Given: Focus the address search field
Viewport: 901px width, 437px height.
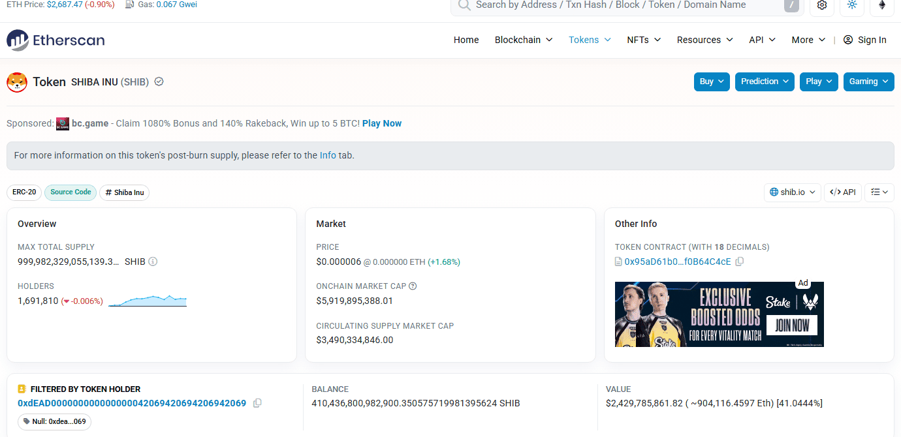Looking at the screenshot, I should 627,5.
